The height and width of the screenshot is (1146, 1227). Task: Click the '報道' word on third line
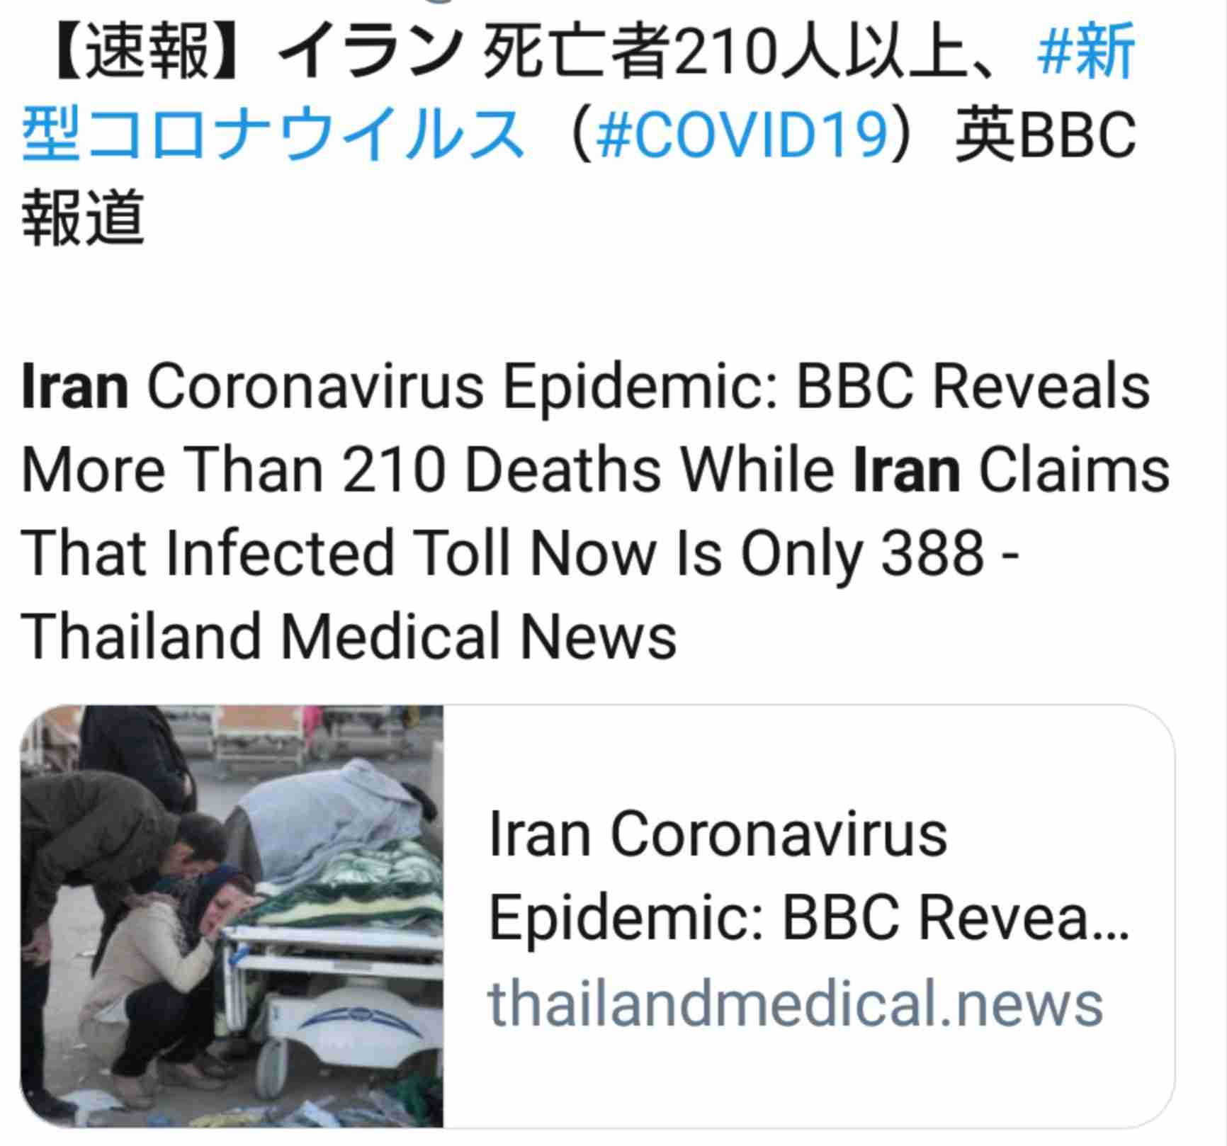[x=83, y=217]
